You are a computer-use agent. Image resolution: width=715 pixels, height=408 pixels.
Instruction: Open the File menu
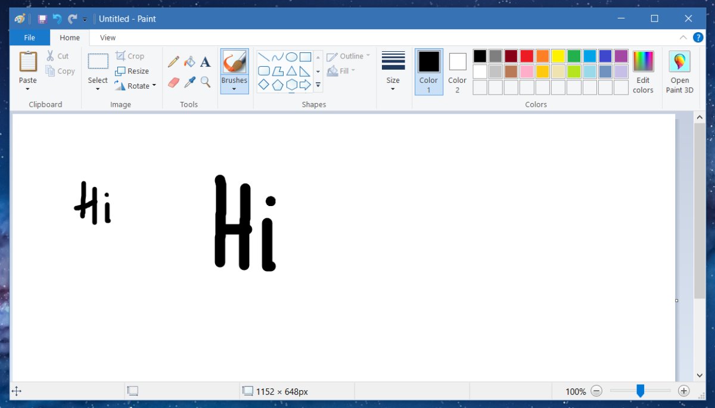(x=29, y=37)
